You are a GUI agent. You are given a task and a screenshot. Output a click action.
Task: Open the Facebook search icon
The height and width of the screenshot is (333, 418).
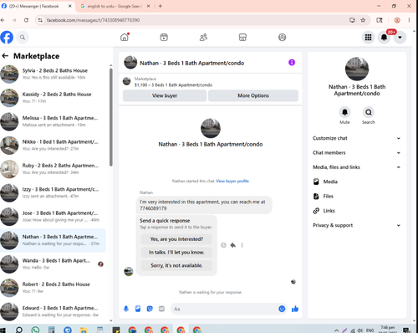[x=23, y=37]
